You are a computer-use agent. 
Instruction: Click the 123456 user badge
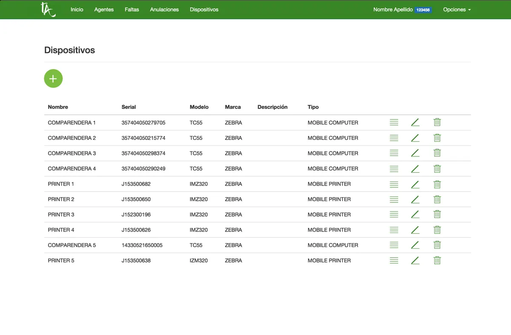point(423,10)
